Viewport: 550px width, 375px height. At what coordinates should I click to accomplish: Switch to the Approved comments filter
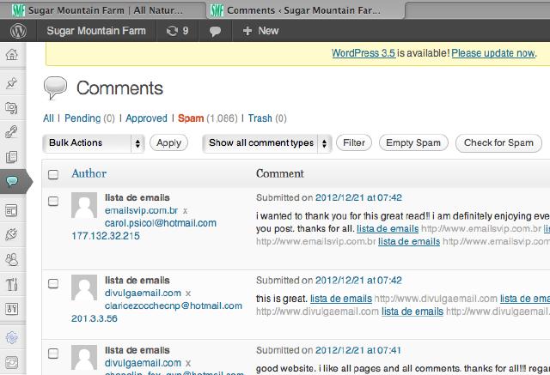(x=146, y=118)
